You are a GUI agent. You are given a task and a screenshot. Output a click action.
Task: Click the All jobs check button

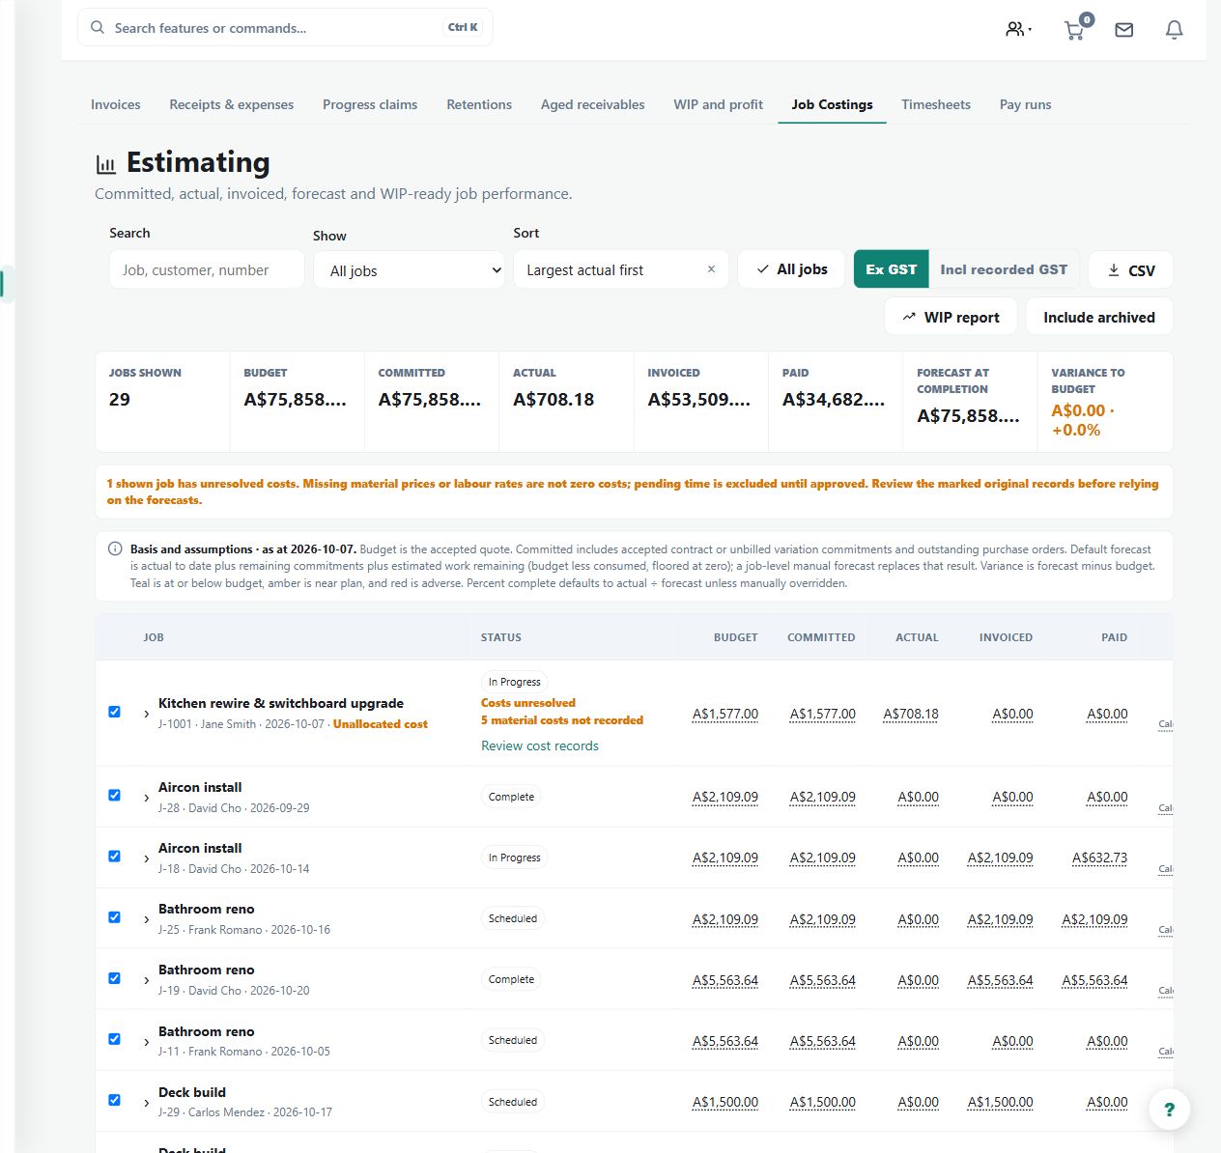(791, 269)
